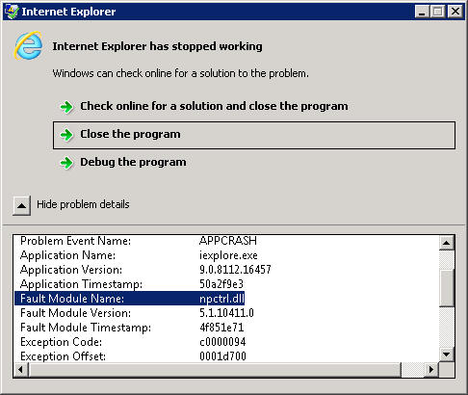Click green arrow beside Close the program
Viewport: 468px width, 395px height.
click(66, 135)
